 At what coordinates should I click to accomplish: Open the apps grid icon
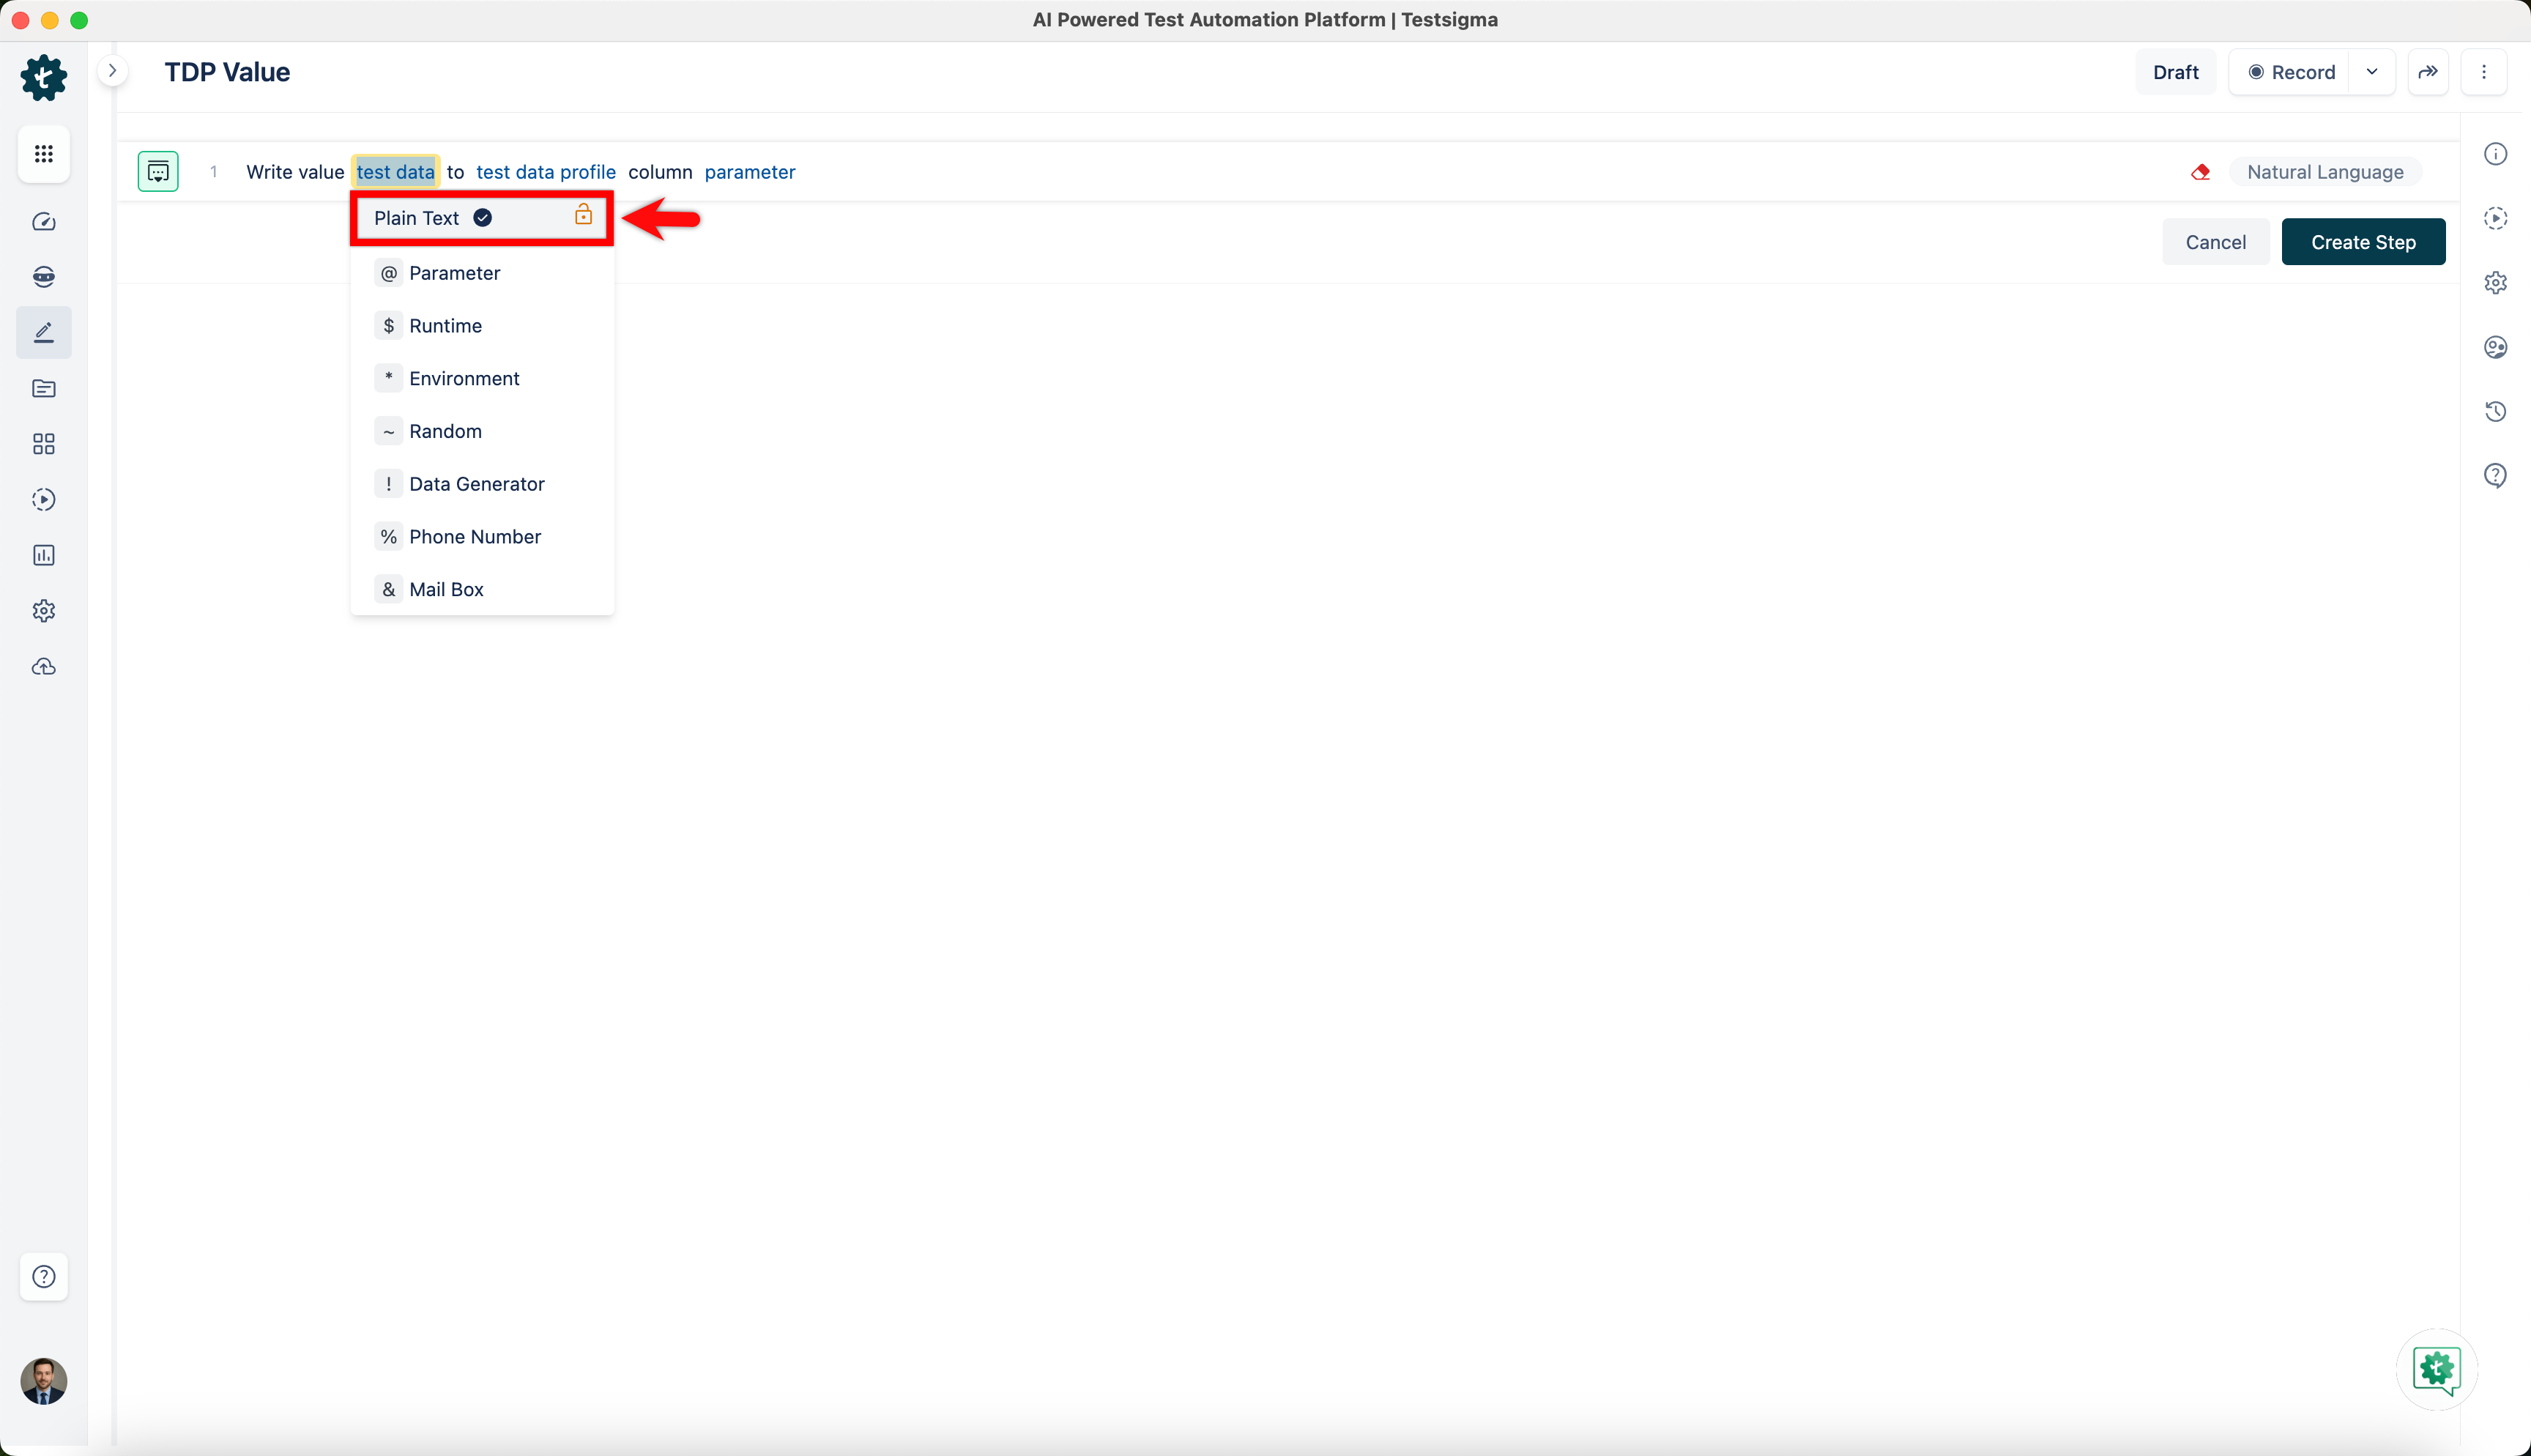point(43,154)
